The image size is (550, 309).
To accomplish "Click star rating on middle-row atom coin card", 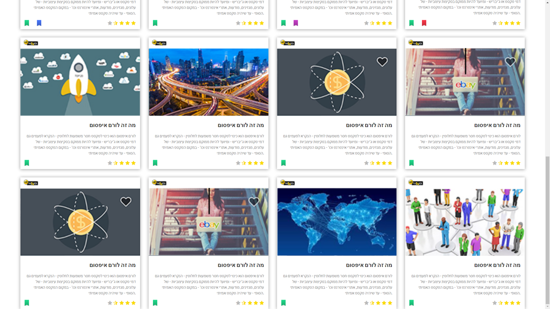I will tap(378, 163).
